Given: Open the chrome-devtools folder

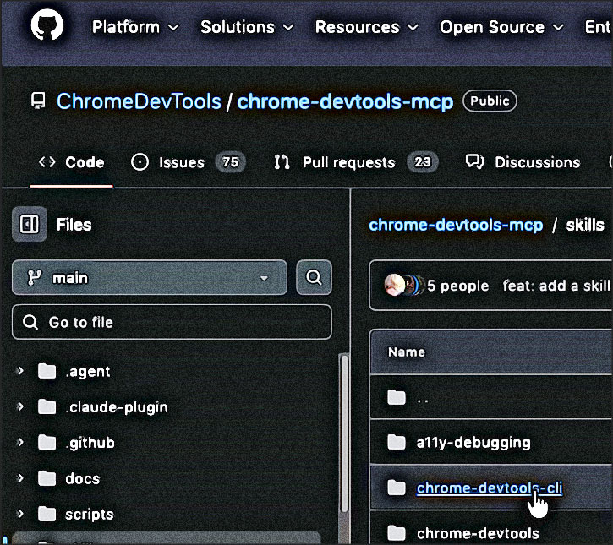Looking at the screenshot, I should tap(478, 533).
